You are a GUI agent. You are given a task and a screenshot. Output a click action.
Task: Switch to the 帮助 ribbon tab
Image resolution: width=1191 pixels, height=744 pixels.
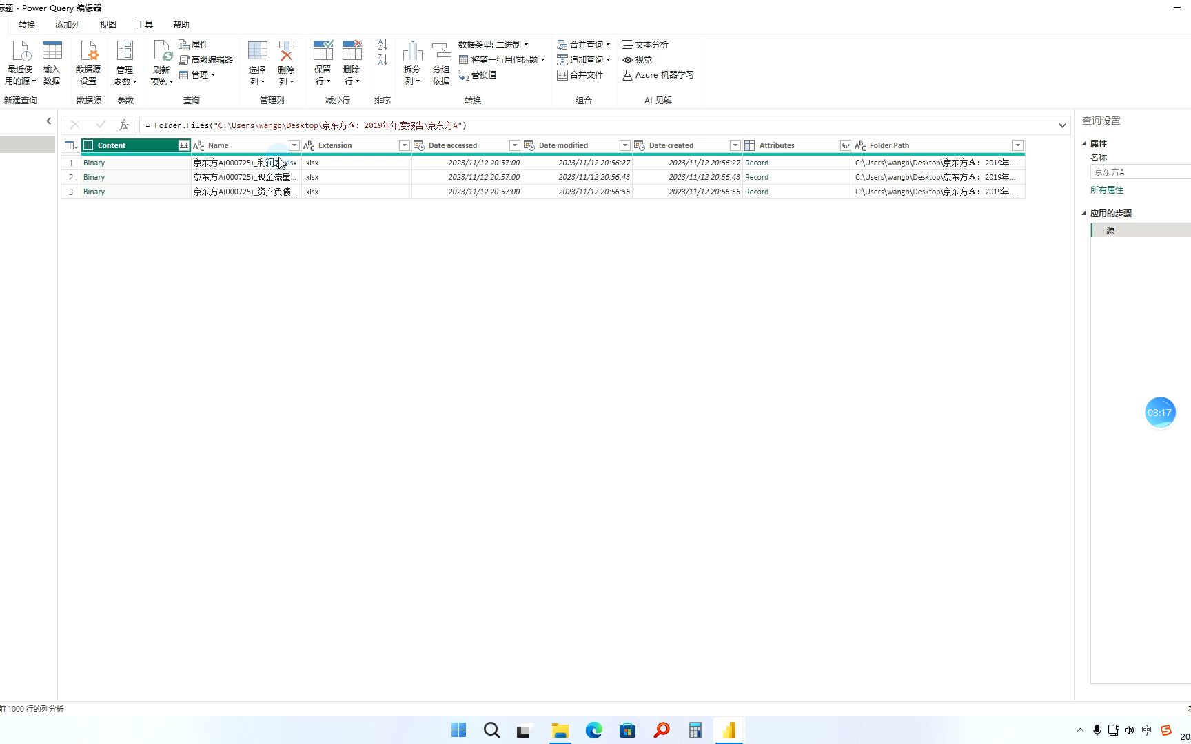click(x=181, y=24)
